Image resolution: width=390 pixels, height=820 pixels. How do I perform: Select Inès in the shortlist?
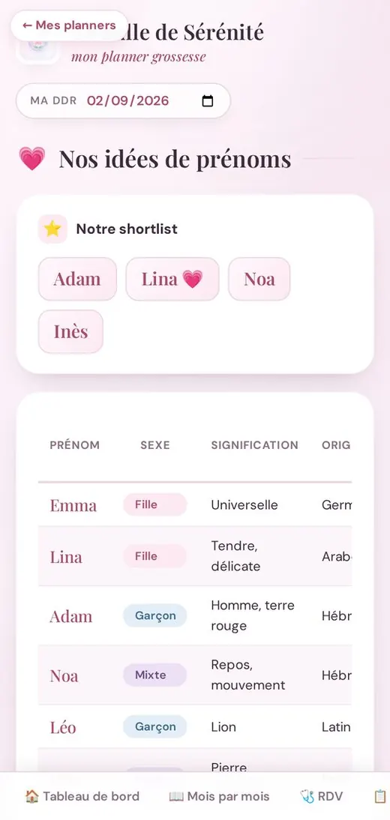click(70, 331)
